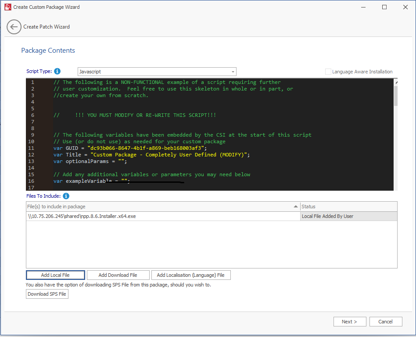This screenshot has height=337, width=416.
Task: Click line number 11 in the gutter
Action: coord(31,148)
